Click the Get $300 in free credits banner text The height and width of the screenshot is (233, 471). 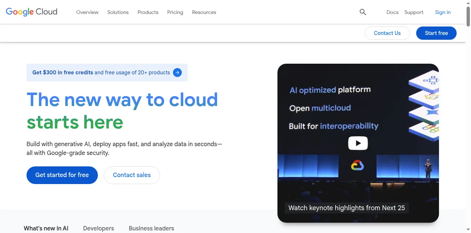pos(101,73)
